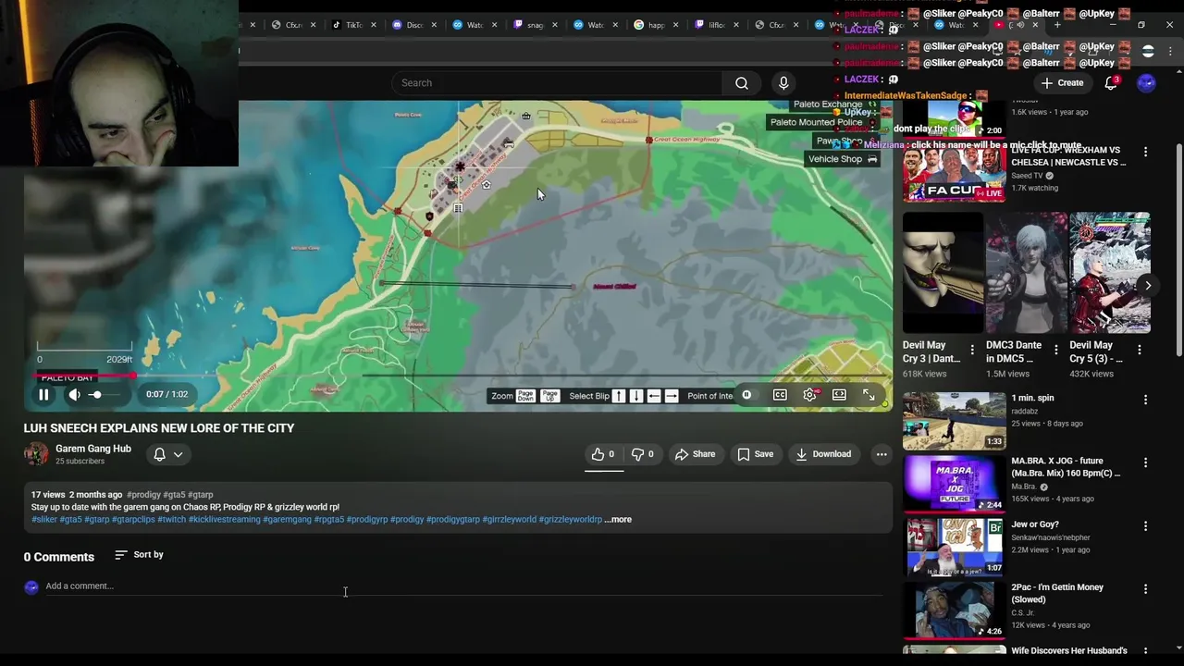Switch to theater mode
This screenshot has width=1184, height=666.
(x=839, y=395)
